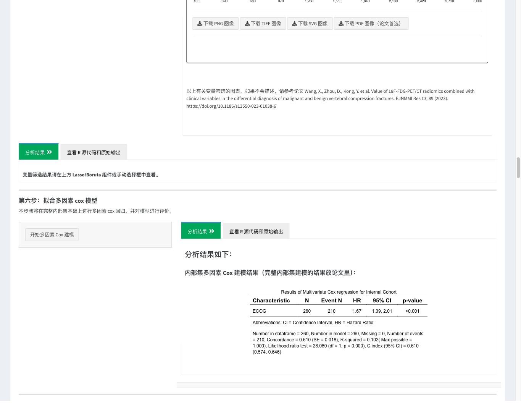Click the Abbreviations footnote line

click(313, 323)
